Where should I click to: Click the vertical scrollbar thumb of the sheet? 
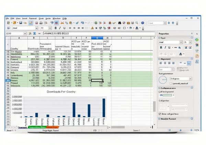coord(154,107)
